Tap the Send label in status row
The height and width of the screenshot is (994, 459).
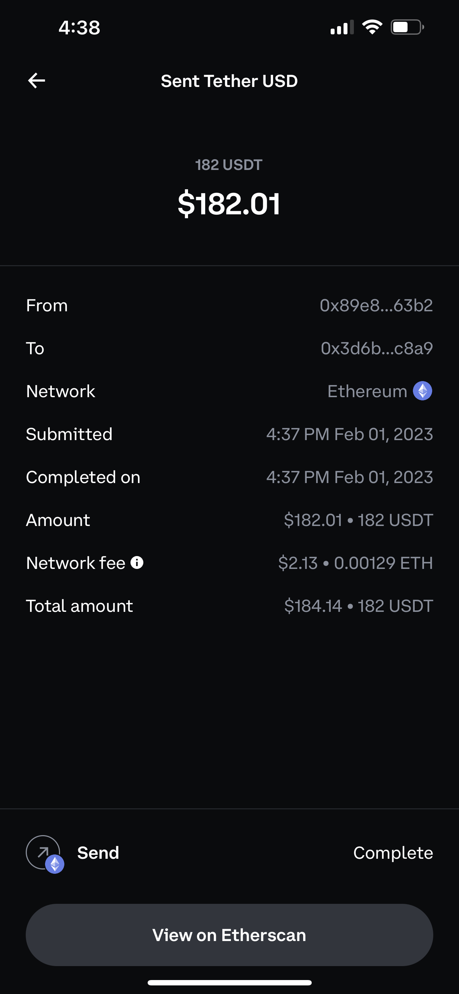point(98,853)
